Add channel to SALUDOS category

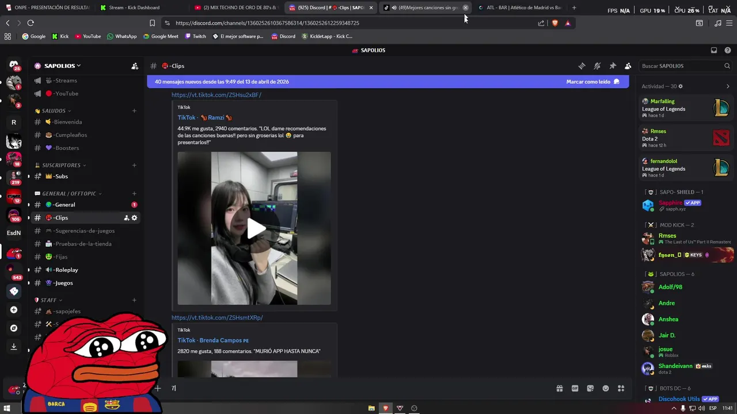pyautogui.click(x=134, y=110)
